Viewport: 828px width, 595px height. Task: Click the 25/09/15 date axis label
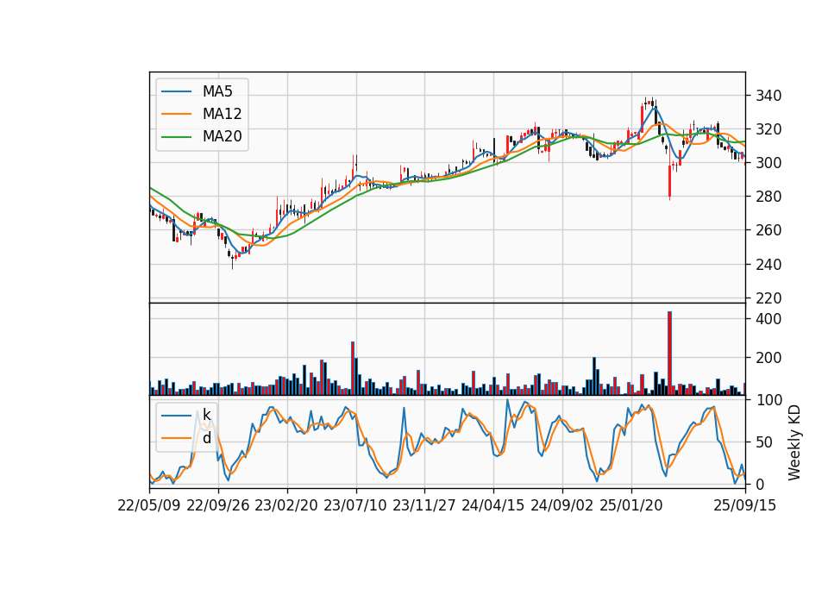744,506
